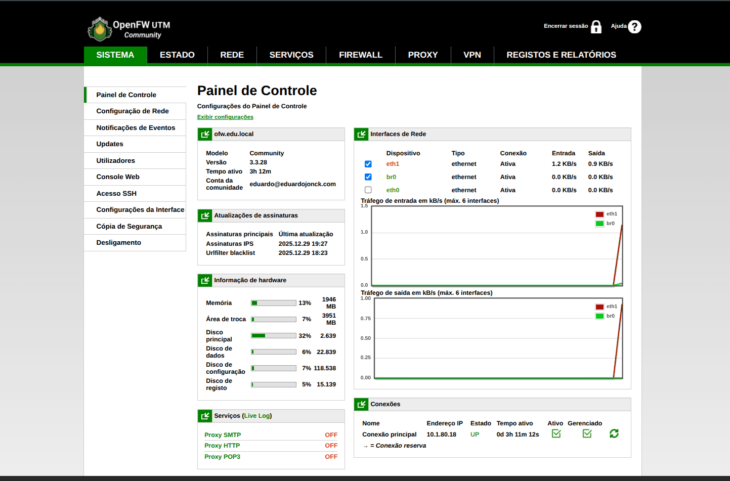Collapse the Informação de hardware panel
Image resolution: width=730 pixels, height=481 pixels.
pyautogui.click(x=205, y=280)
